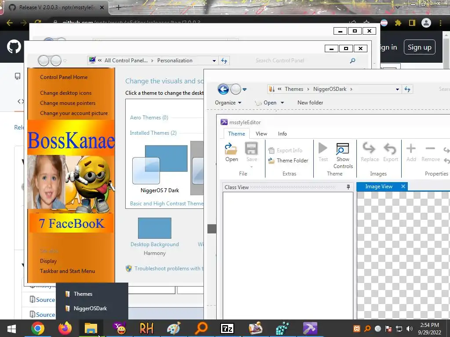Open the Display link in See also

coord(48,261)
